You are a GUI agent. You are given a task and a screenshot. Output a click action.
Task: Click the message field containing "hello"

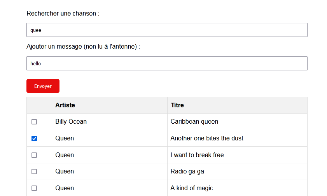[167, 63]
